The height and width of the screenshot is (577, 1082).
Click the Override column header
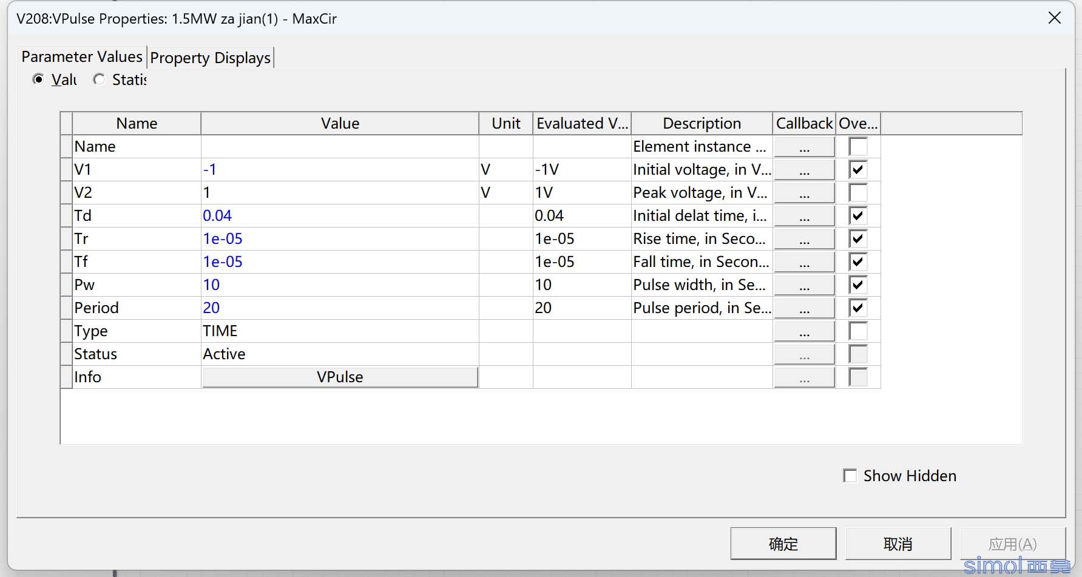(858, 124)
